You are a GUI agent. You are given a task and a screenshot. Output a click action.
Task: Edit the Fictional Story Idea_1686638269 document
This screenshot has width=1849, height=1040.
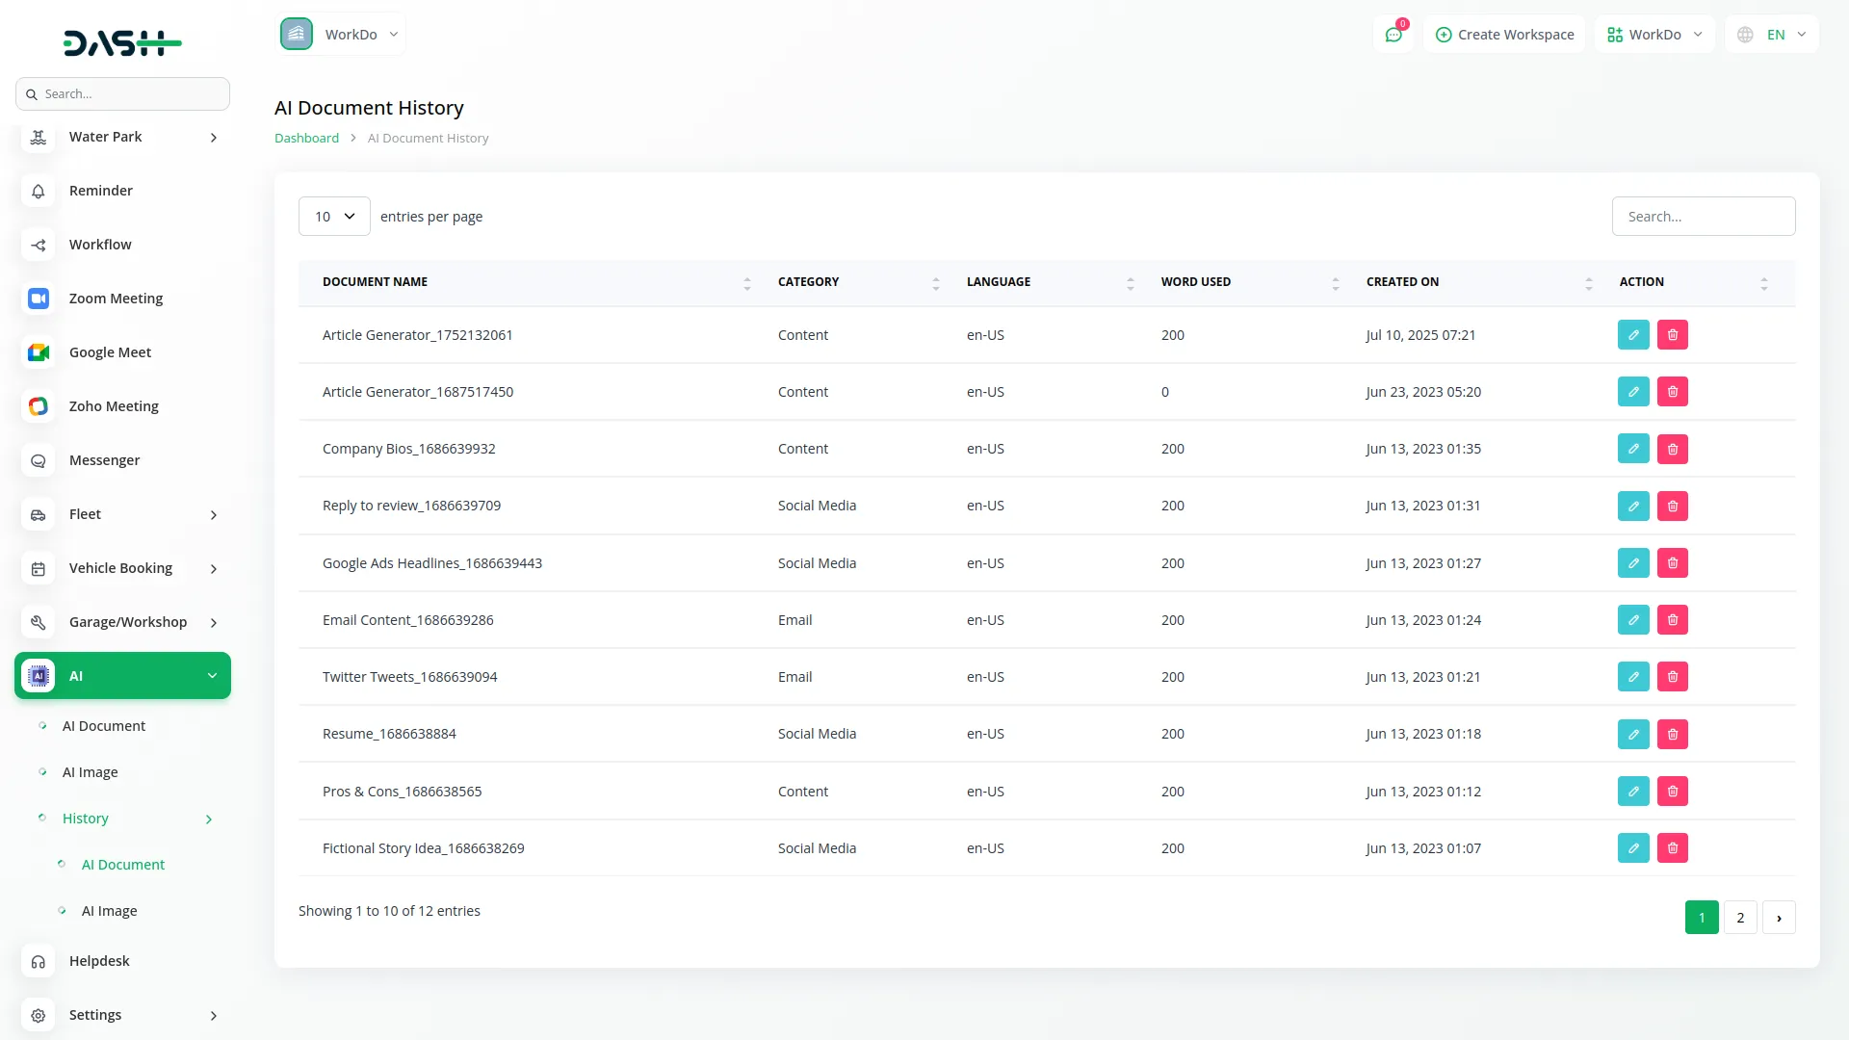coord(1633,848)
